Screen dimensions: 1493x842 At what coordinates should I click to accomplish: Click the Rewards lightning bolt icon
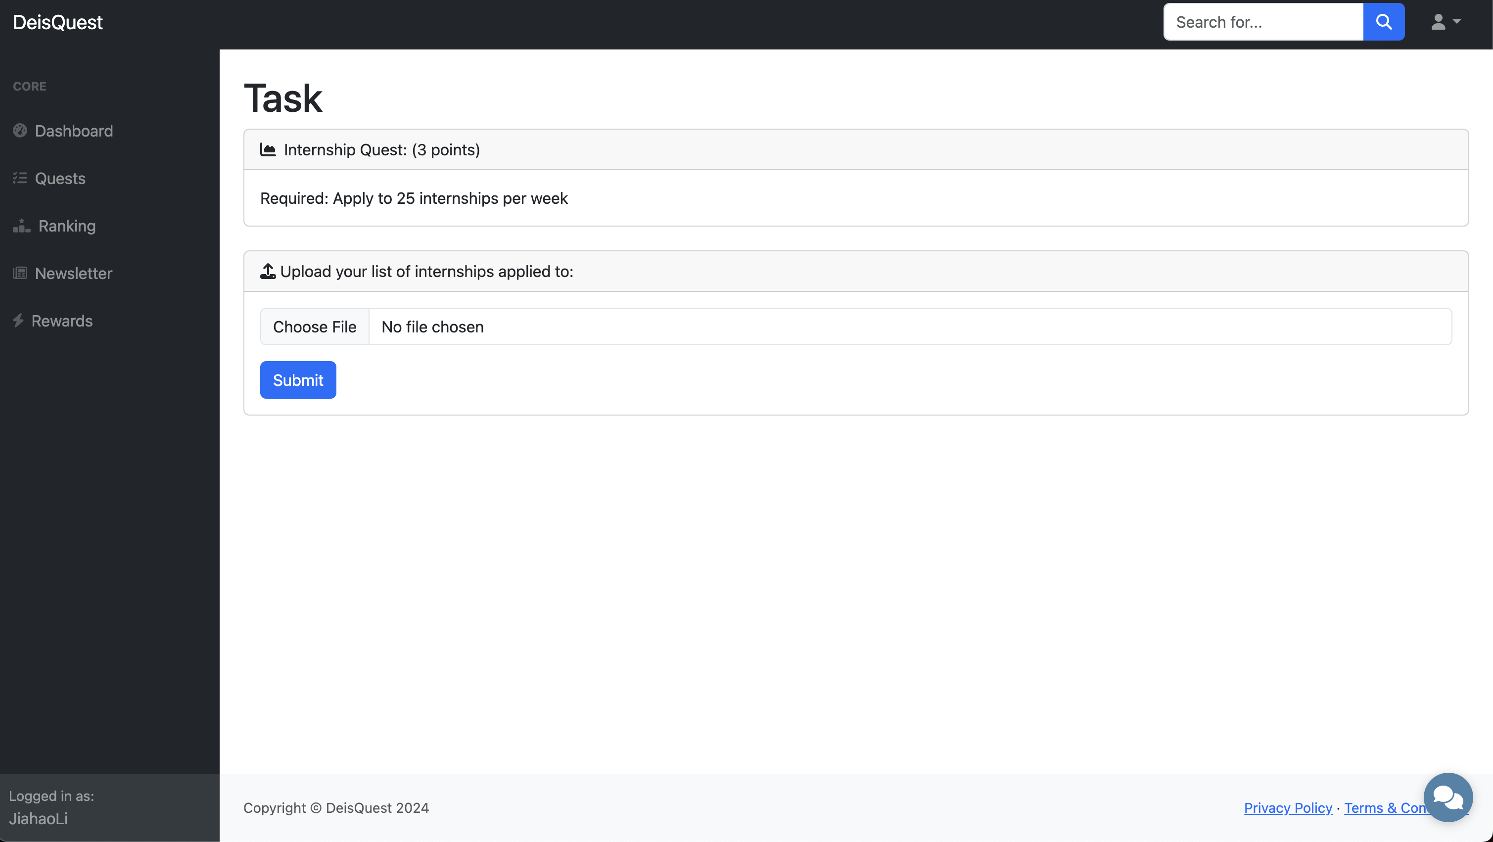click(x=18, y=321)
